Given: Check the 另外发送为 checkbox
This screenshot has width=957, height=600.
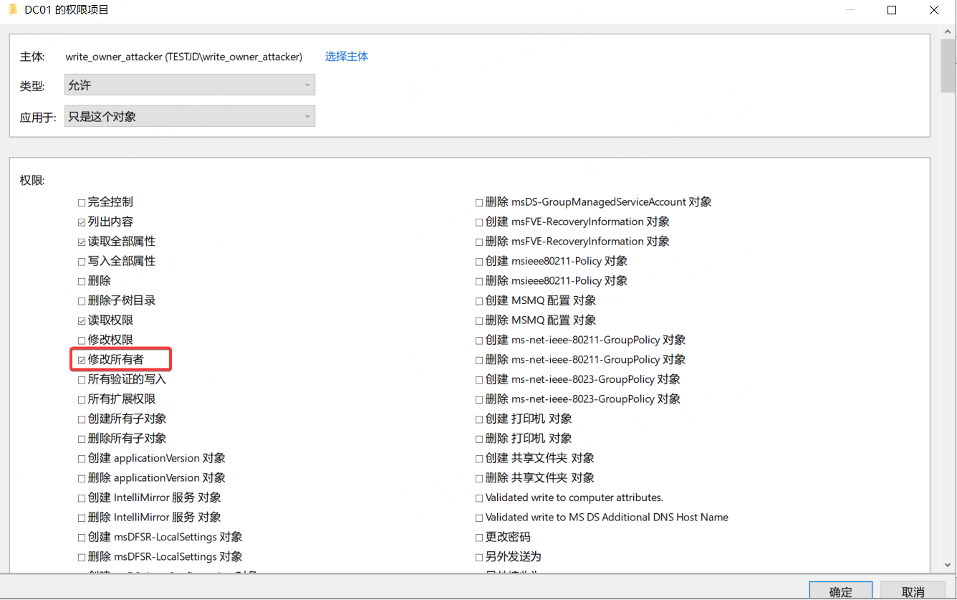Looking at the screenshot, I should pyautogui.click(x=479, y=557).
